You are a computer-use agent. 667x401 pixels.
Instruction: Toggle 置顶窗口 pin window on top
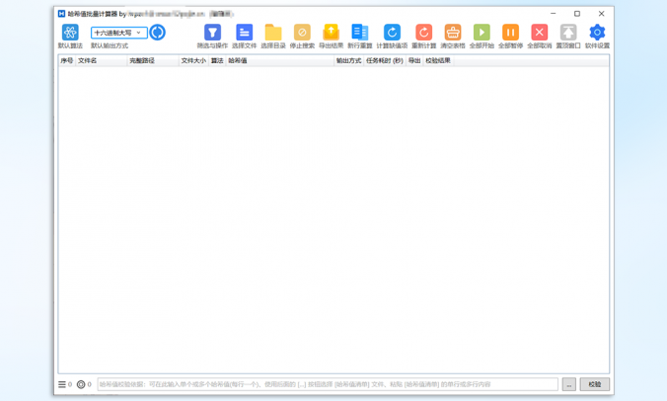[568, 33]
